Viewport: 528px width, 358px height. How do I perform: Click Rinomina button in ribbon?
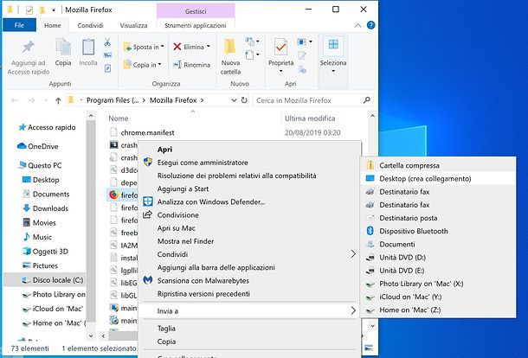point(191,65)
